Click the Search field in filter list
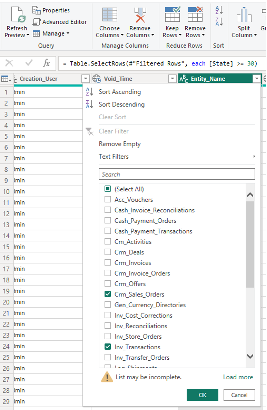Image resolution: width=267 pixels, height=410 pixels. 177,174
